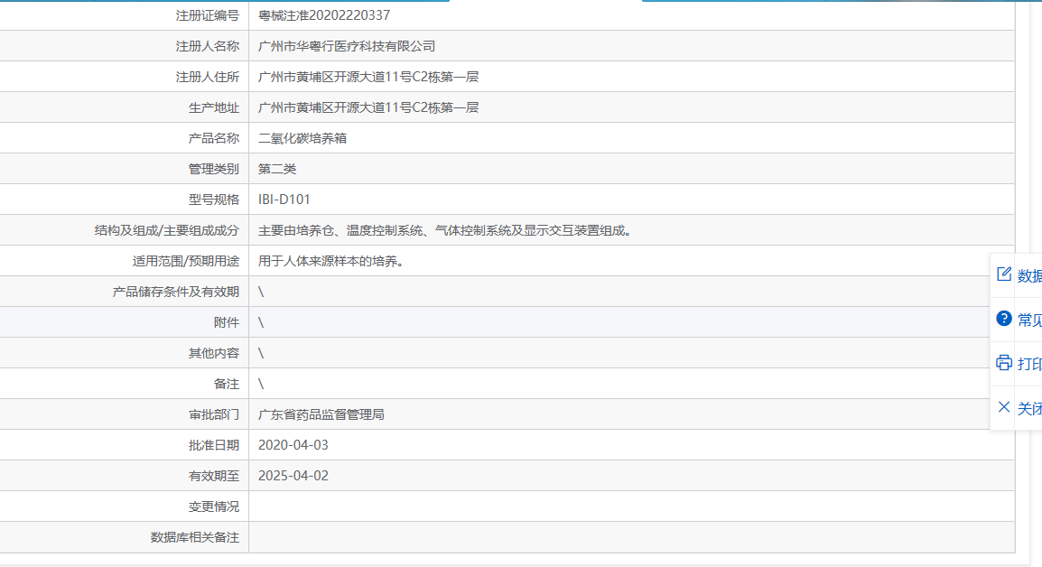Viewport: 1042px width, 567px height.
Task: Click the printer icon to print page
Action: (1003, 363)
